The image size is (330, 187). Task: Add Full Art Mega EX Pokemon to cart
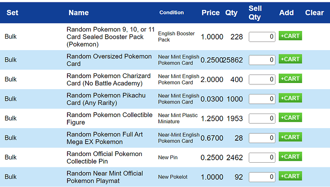pyautogui.click(x=290, y=137)
